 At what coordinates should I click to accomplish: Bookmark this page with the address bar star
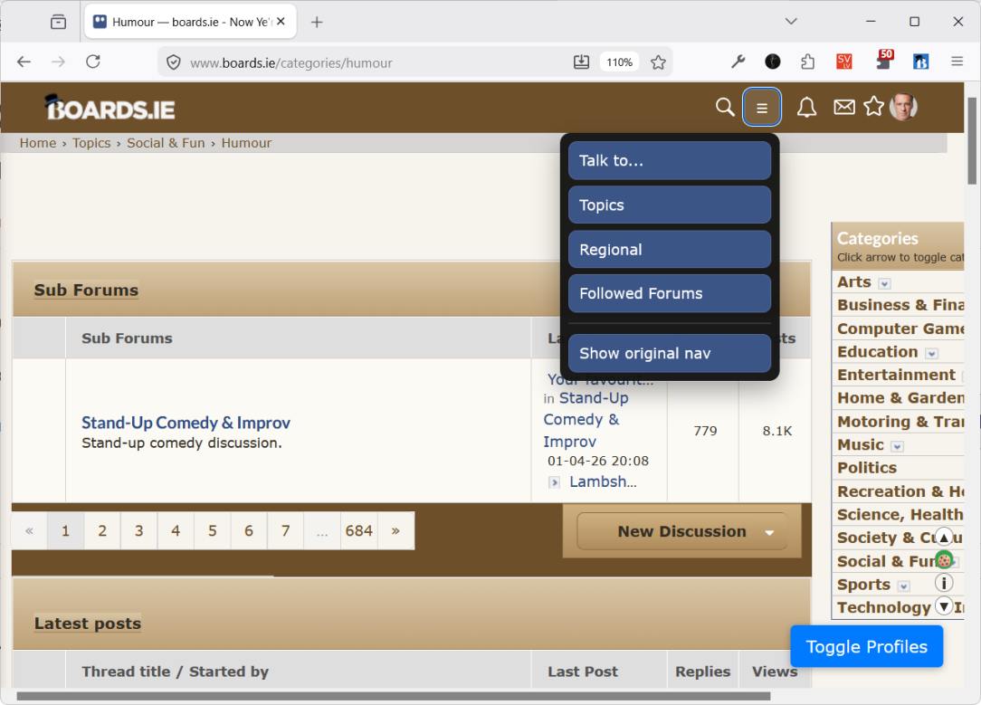click(658, 62)
